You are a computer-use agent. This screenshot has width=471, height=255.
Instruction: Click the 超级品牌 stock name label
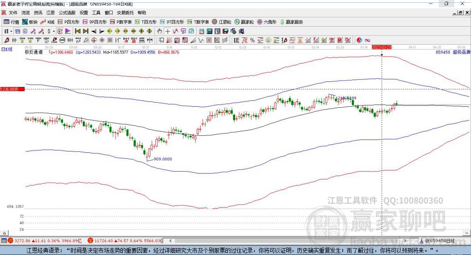[x=461, y=52]
